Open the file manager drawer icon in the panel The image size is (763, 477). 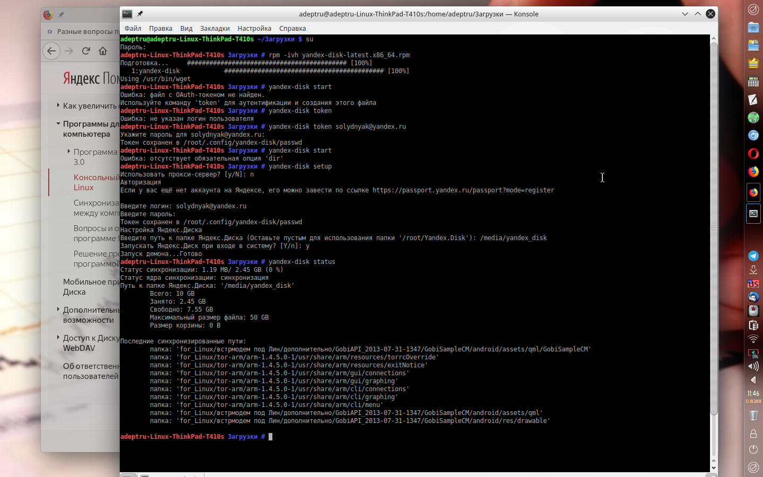coord(753,46)
